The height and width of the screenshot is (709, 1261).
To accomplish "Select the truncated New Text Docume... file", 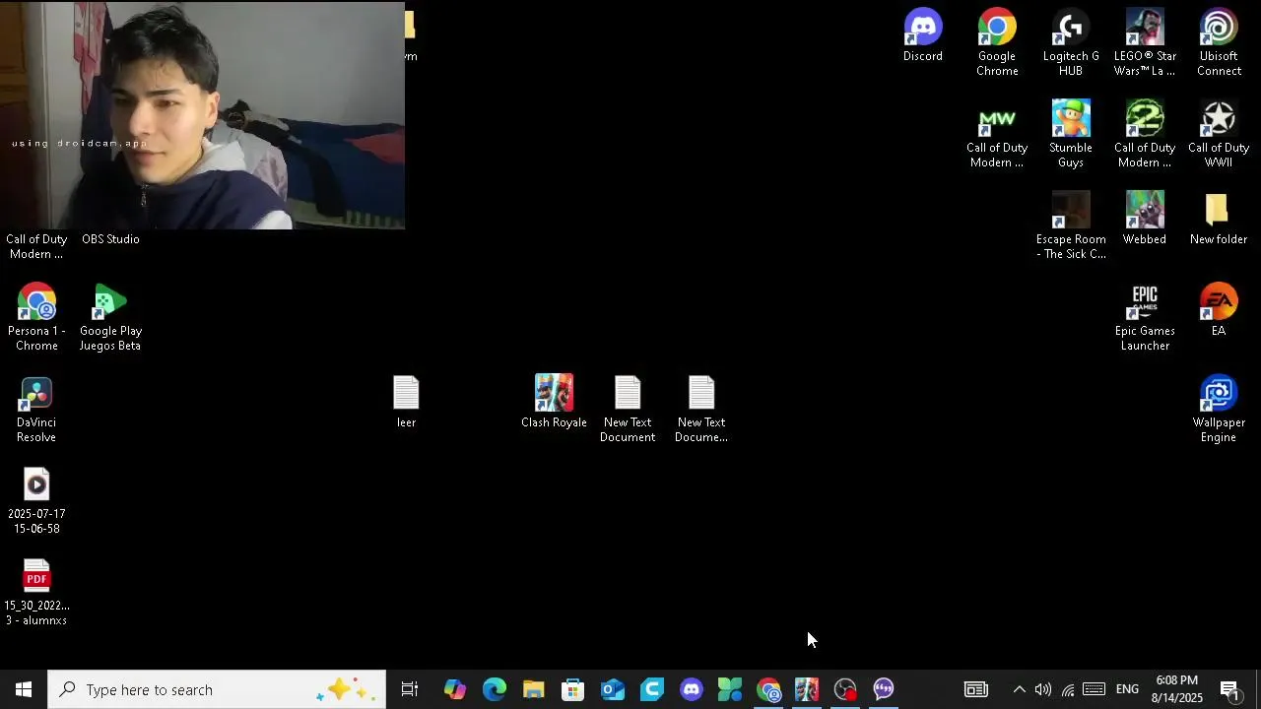I will 701,410.
